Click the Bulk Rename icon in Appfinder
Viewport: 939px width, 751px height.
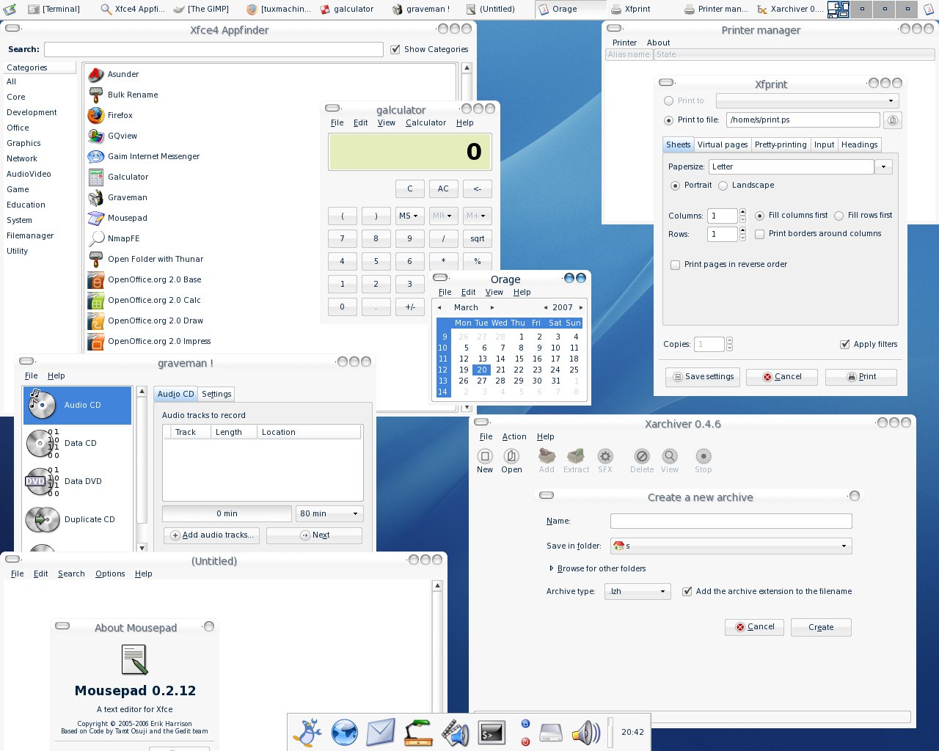[96, 95]
